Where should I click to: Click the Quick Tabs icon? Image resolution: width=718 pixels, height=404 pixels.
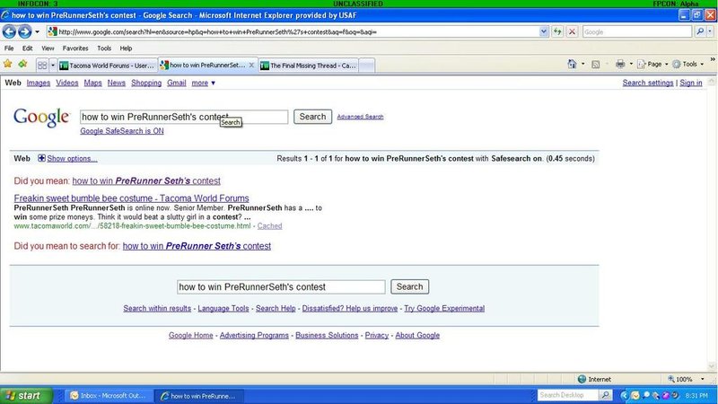pos(42,66)
